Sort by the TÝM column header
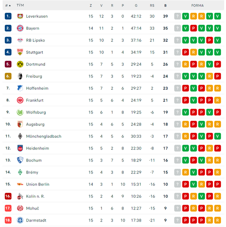This screenshot has height=227, width=226. point(21,5)
